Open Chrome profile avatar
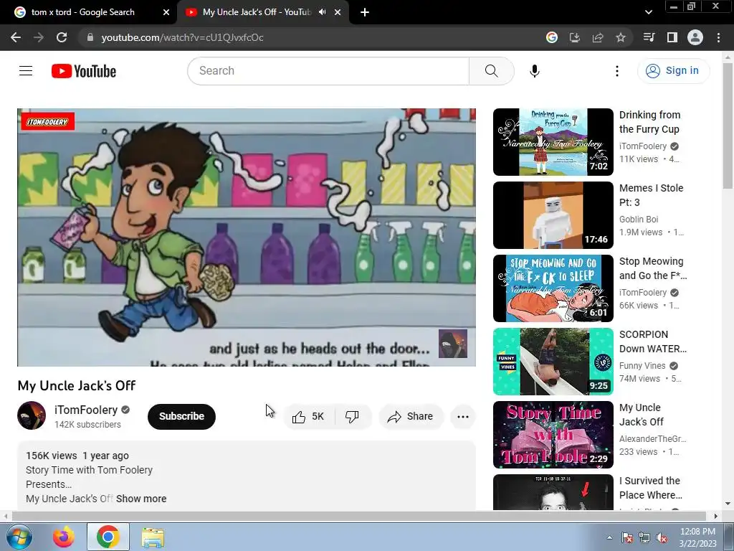The height and width of the screenshot is (551, 734). (695, 37)
